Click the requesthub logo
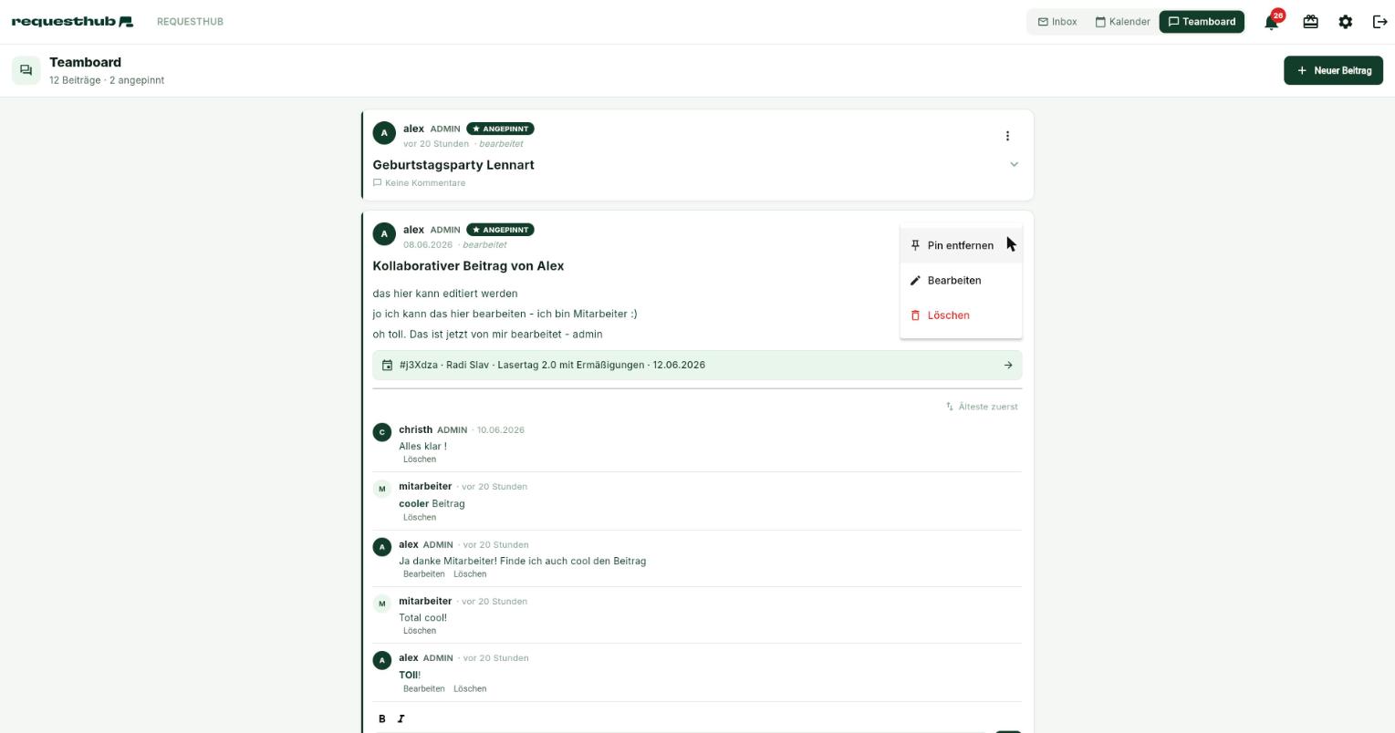This screenshot has width=1395, height=733. click(x=72, y=21)
